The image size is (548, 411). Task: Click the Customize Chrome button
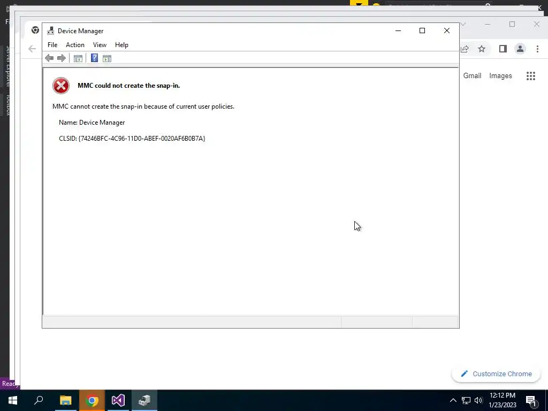496,374
